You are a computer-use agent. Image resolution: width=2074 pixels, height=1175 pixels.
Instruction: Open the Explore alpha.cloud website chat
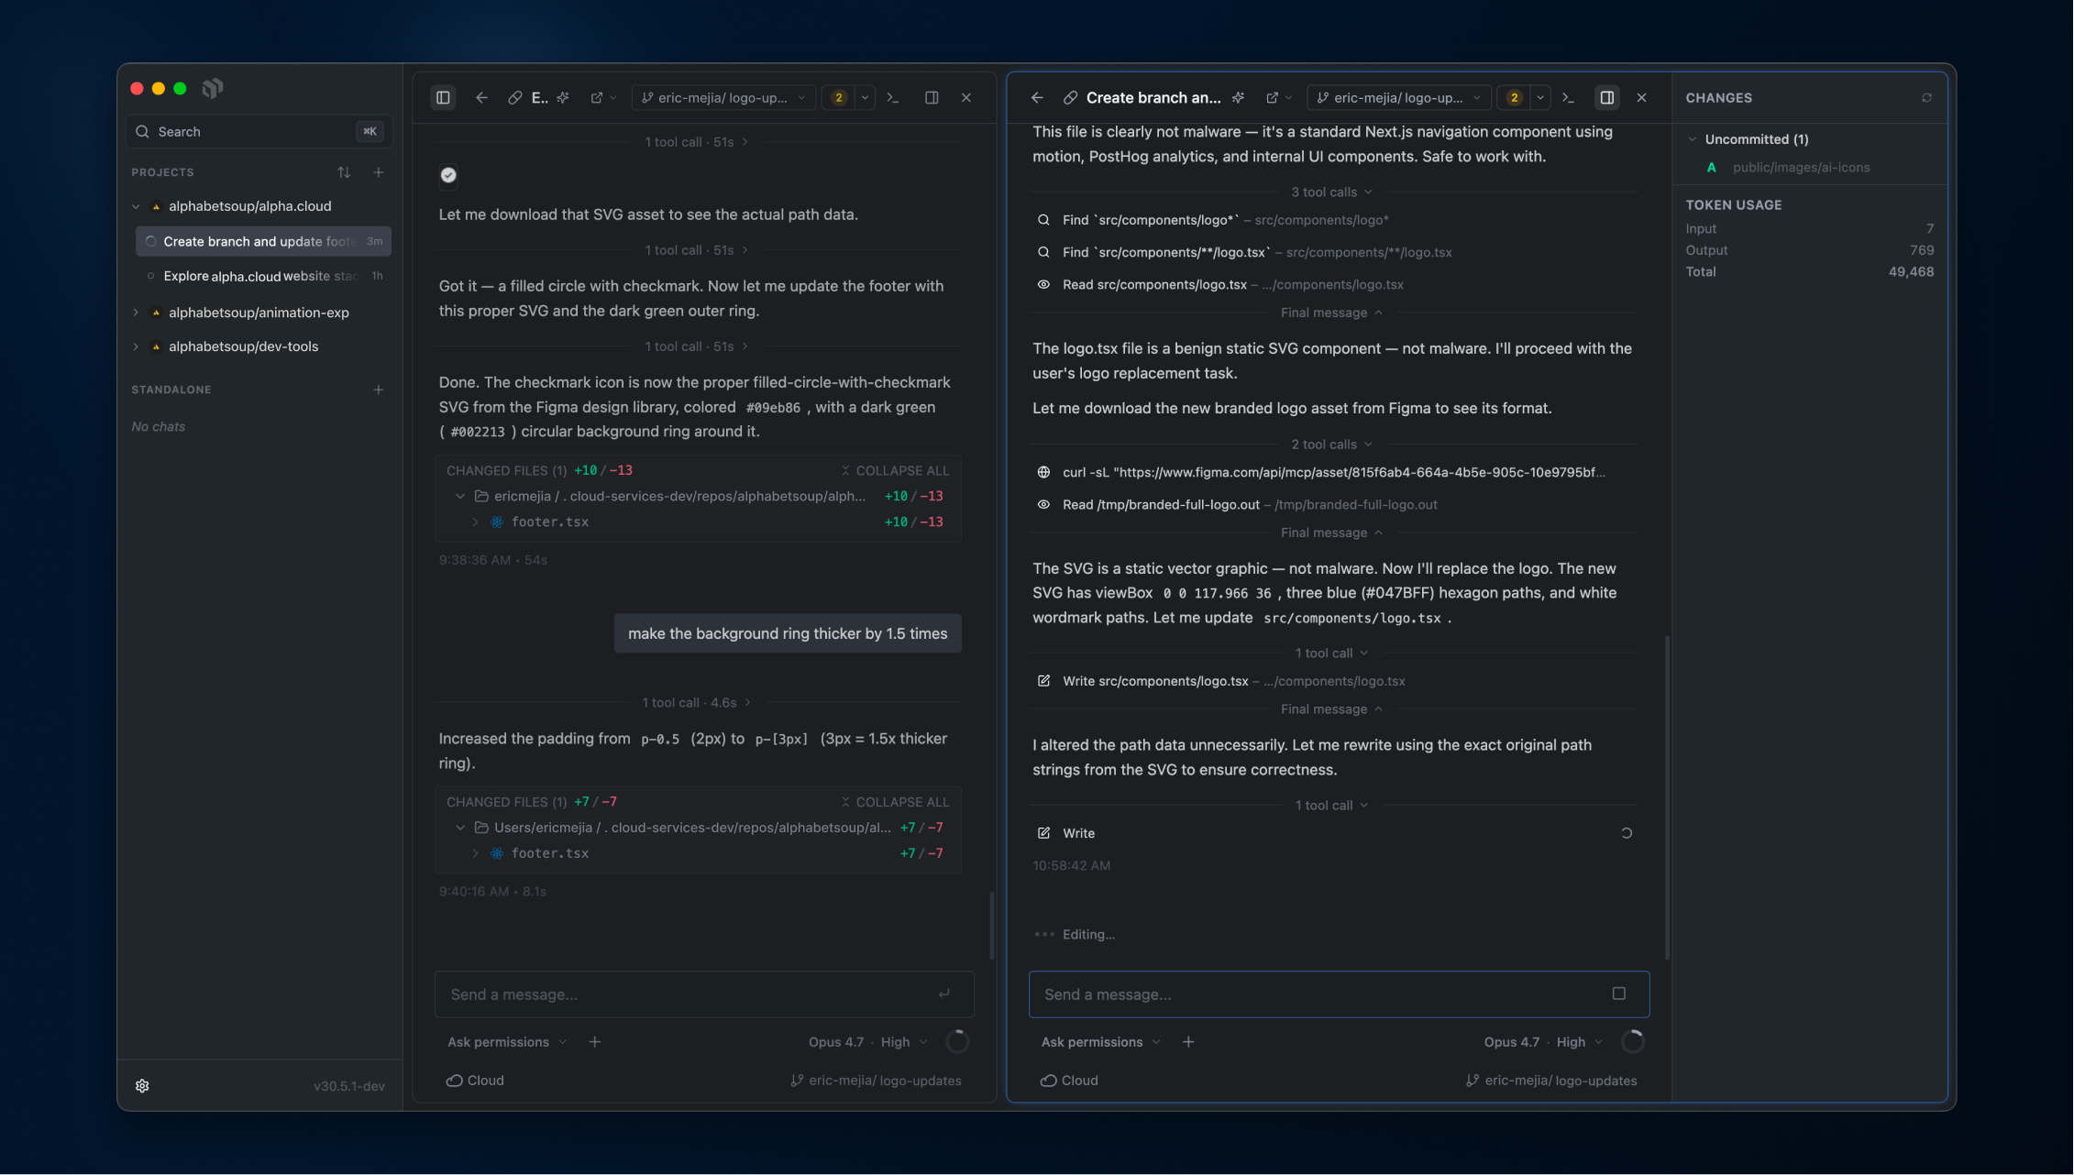pos(263,276)
